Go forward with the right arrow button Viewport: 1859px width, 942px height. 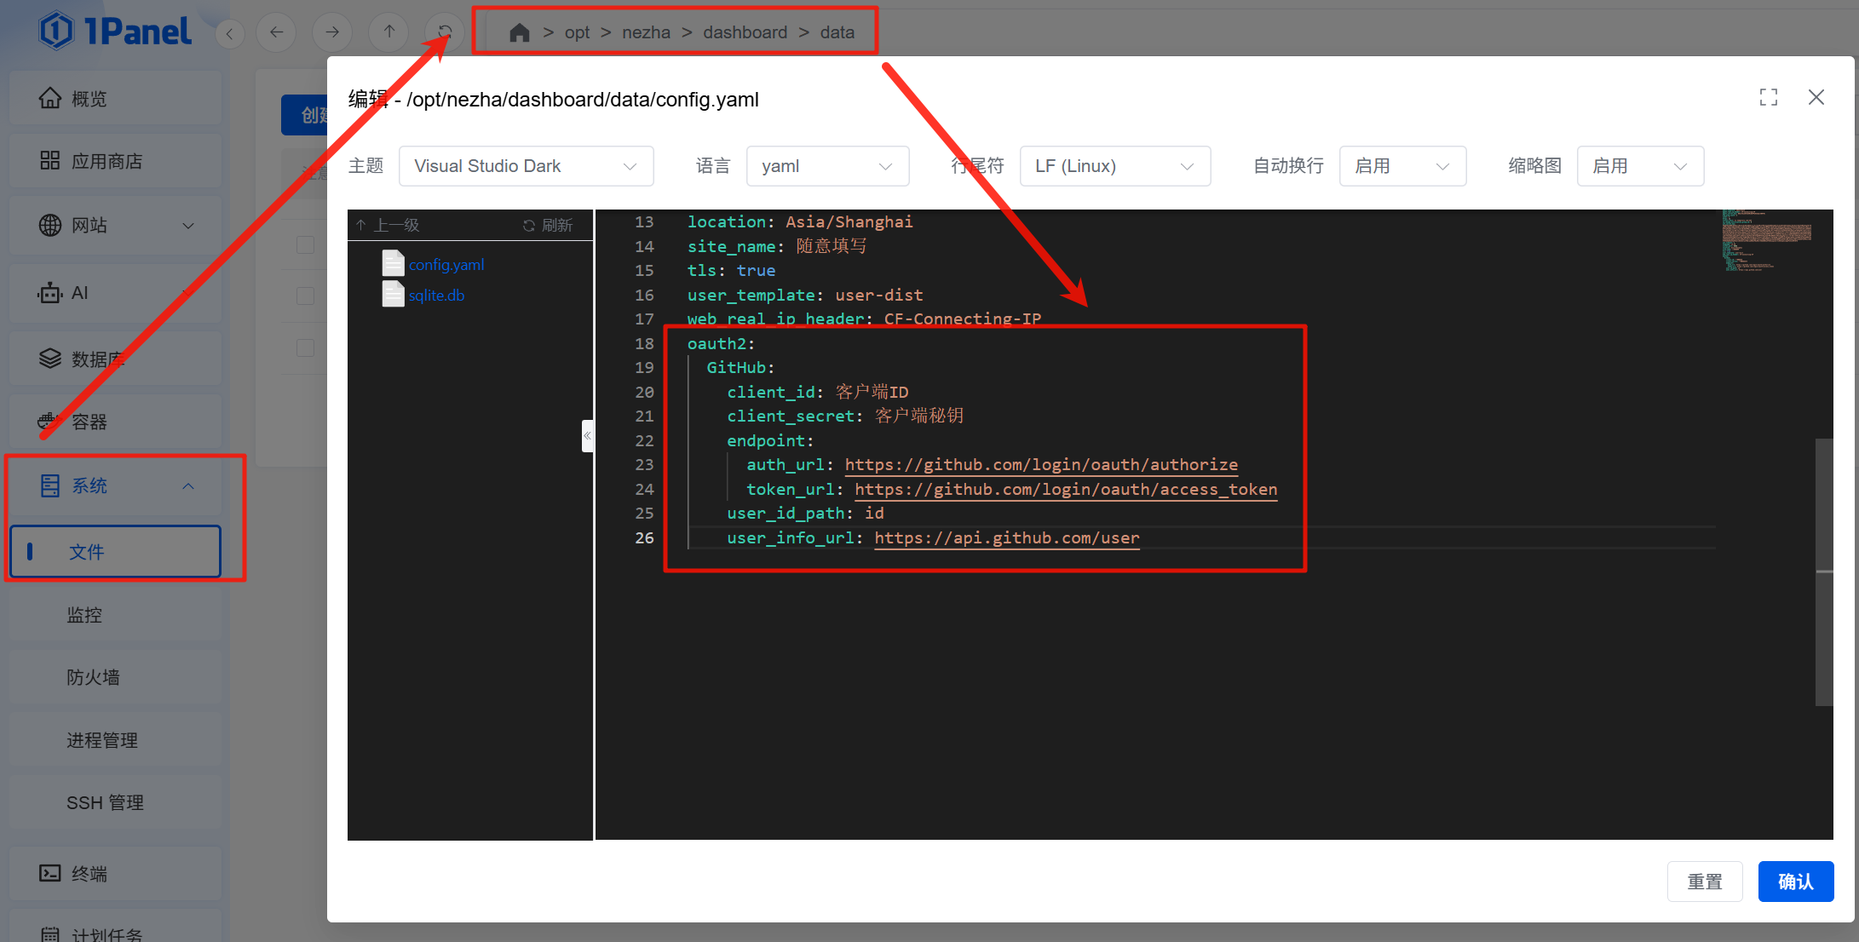click(x=332, y=32)
